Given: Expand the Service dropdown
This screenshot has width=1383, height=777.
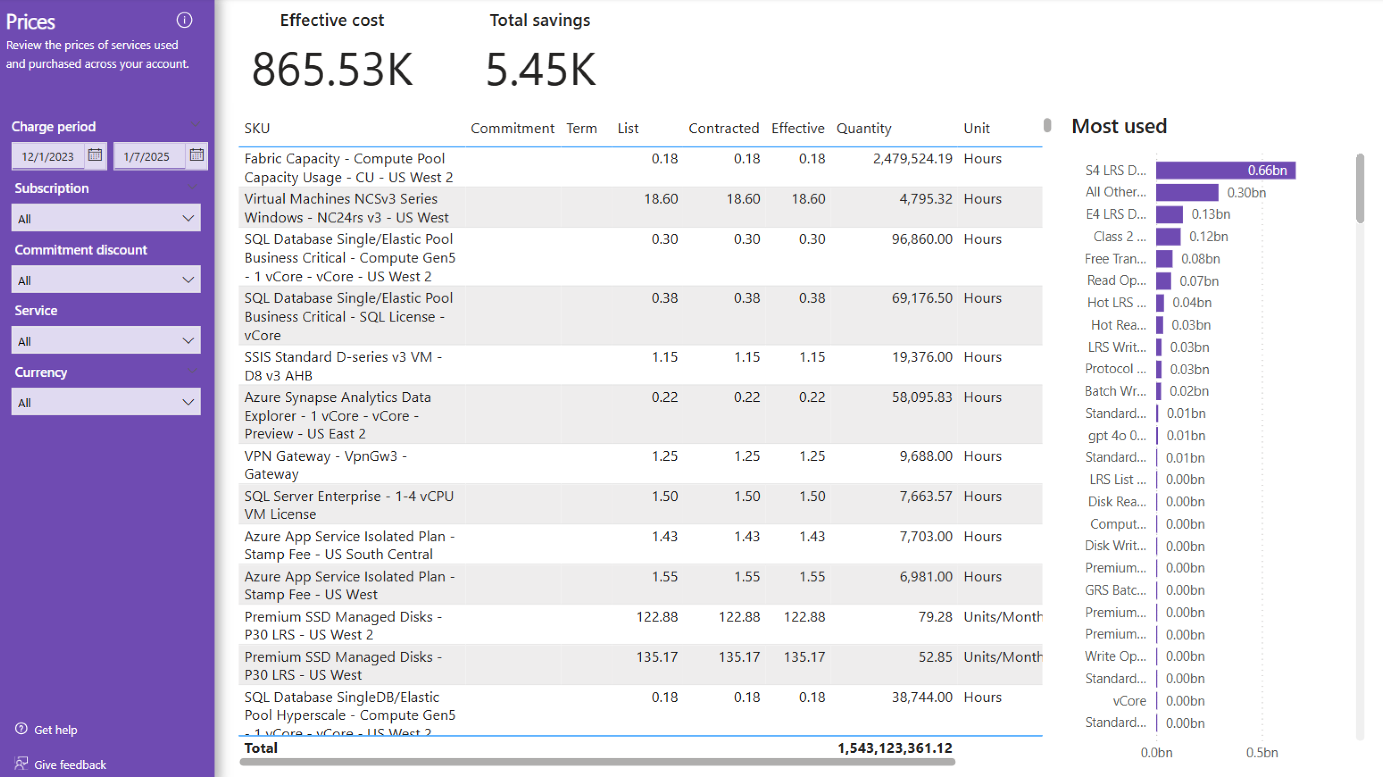Looking at the screenshot, I should click(106, 340).
